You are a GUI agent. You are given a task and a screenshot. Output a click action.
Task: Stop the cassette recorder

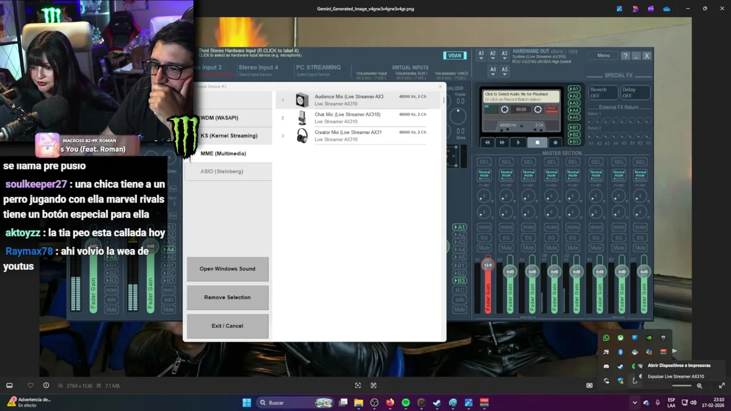pyautogui.click(x=537, y=142)
